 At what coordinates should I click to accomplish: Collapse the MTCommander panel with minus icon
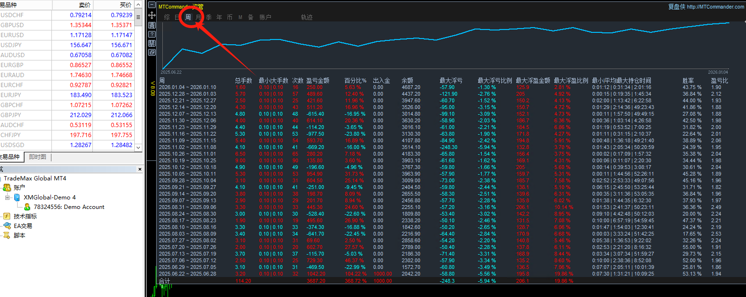pyautogui.click(x=152, y=5)
